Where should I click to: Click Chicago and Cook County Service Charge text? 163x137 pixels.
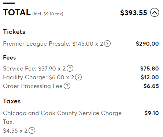(62, 113)
